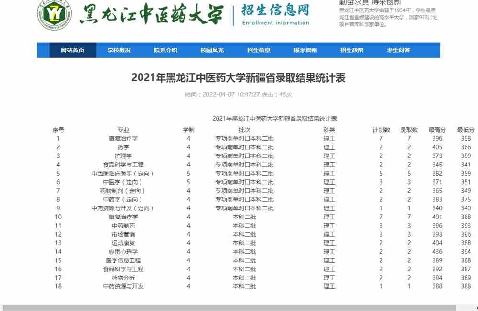The width and height of the screenshot is (478, 311).
Task: Open 学校概况 navigation tab
Action: pos(119,50)
